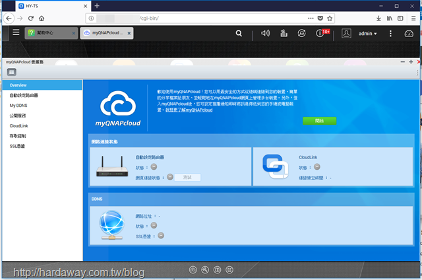Reload the browser page
The height and width of the screenshot is (280, 422).
tap(31, 18)
